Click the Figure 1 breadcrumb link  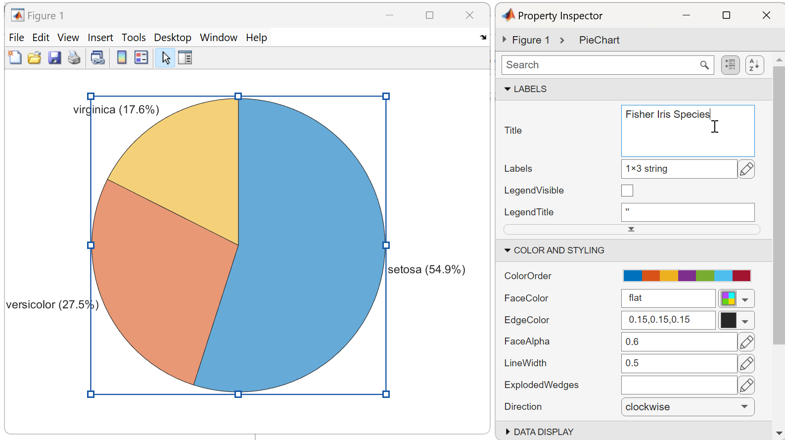[530, 40]
